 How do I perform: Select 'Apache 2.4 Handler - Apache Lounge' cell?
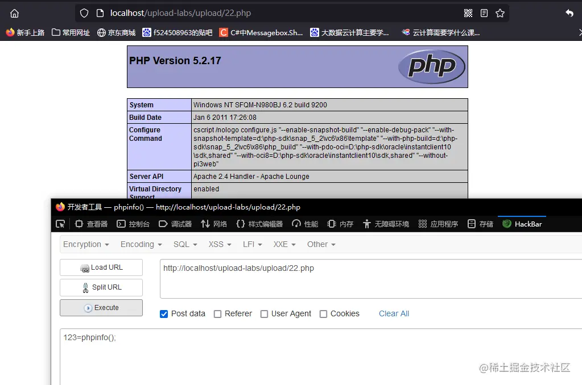[329, 177]
